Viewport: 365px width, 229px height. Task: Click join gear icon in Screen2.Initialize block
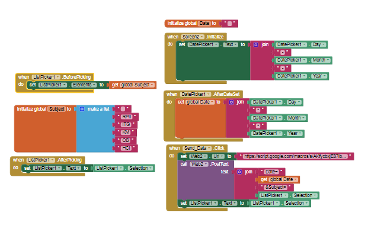[x=255, y=44]
